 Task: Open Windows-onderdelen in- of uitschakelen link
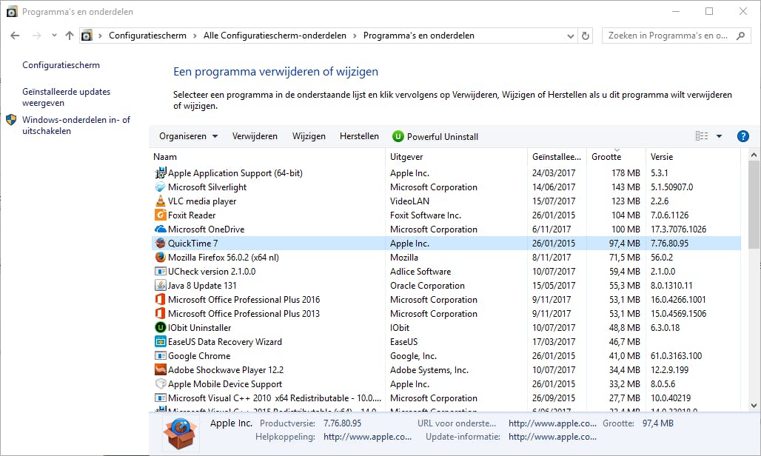(x=76, y=125)
